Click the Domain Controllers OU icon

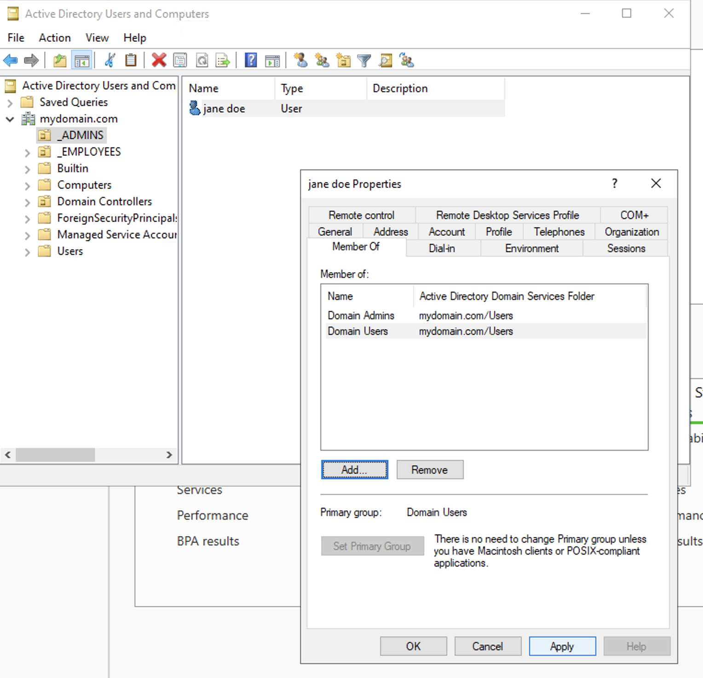pos(45,201)
